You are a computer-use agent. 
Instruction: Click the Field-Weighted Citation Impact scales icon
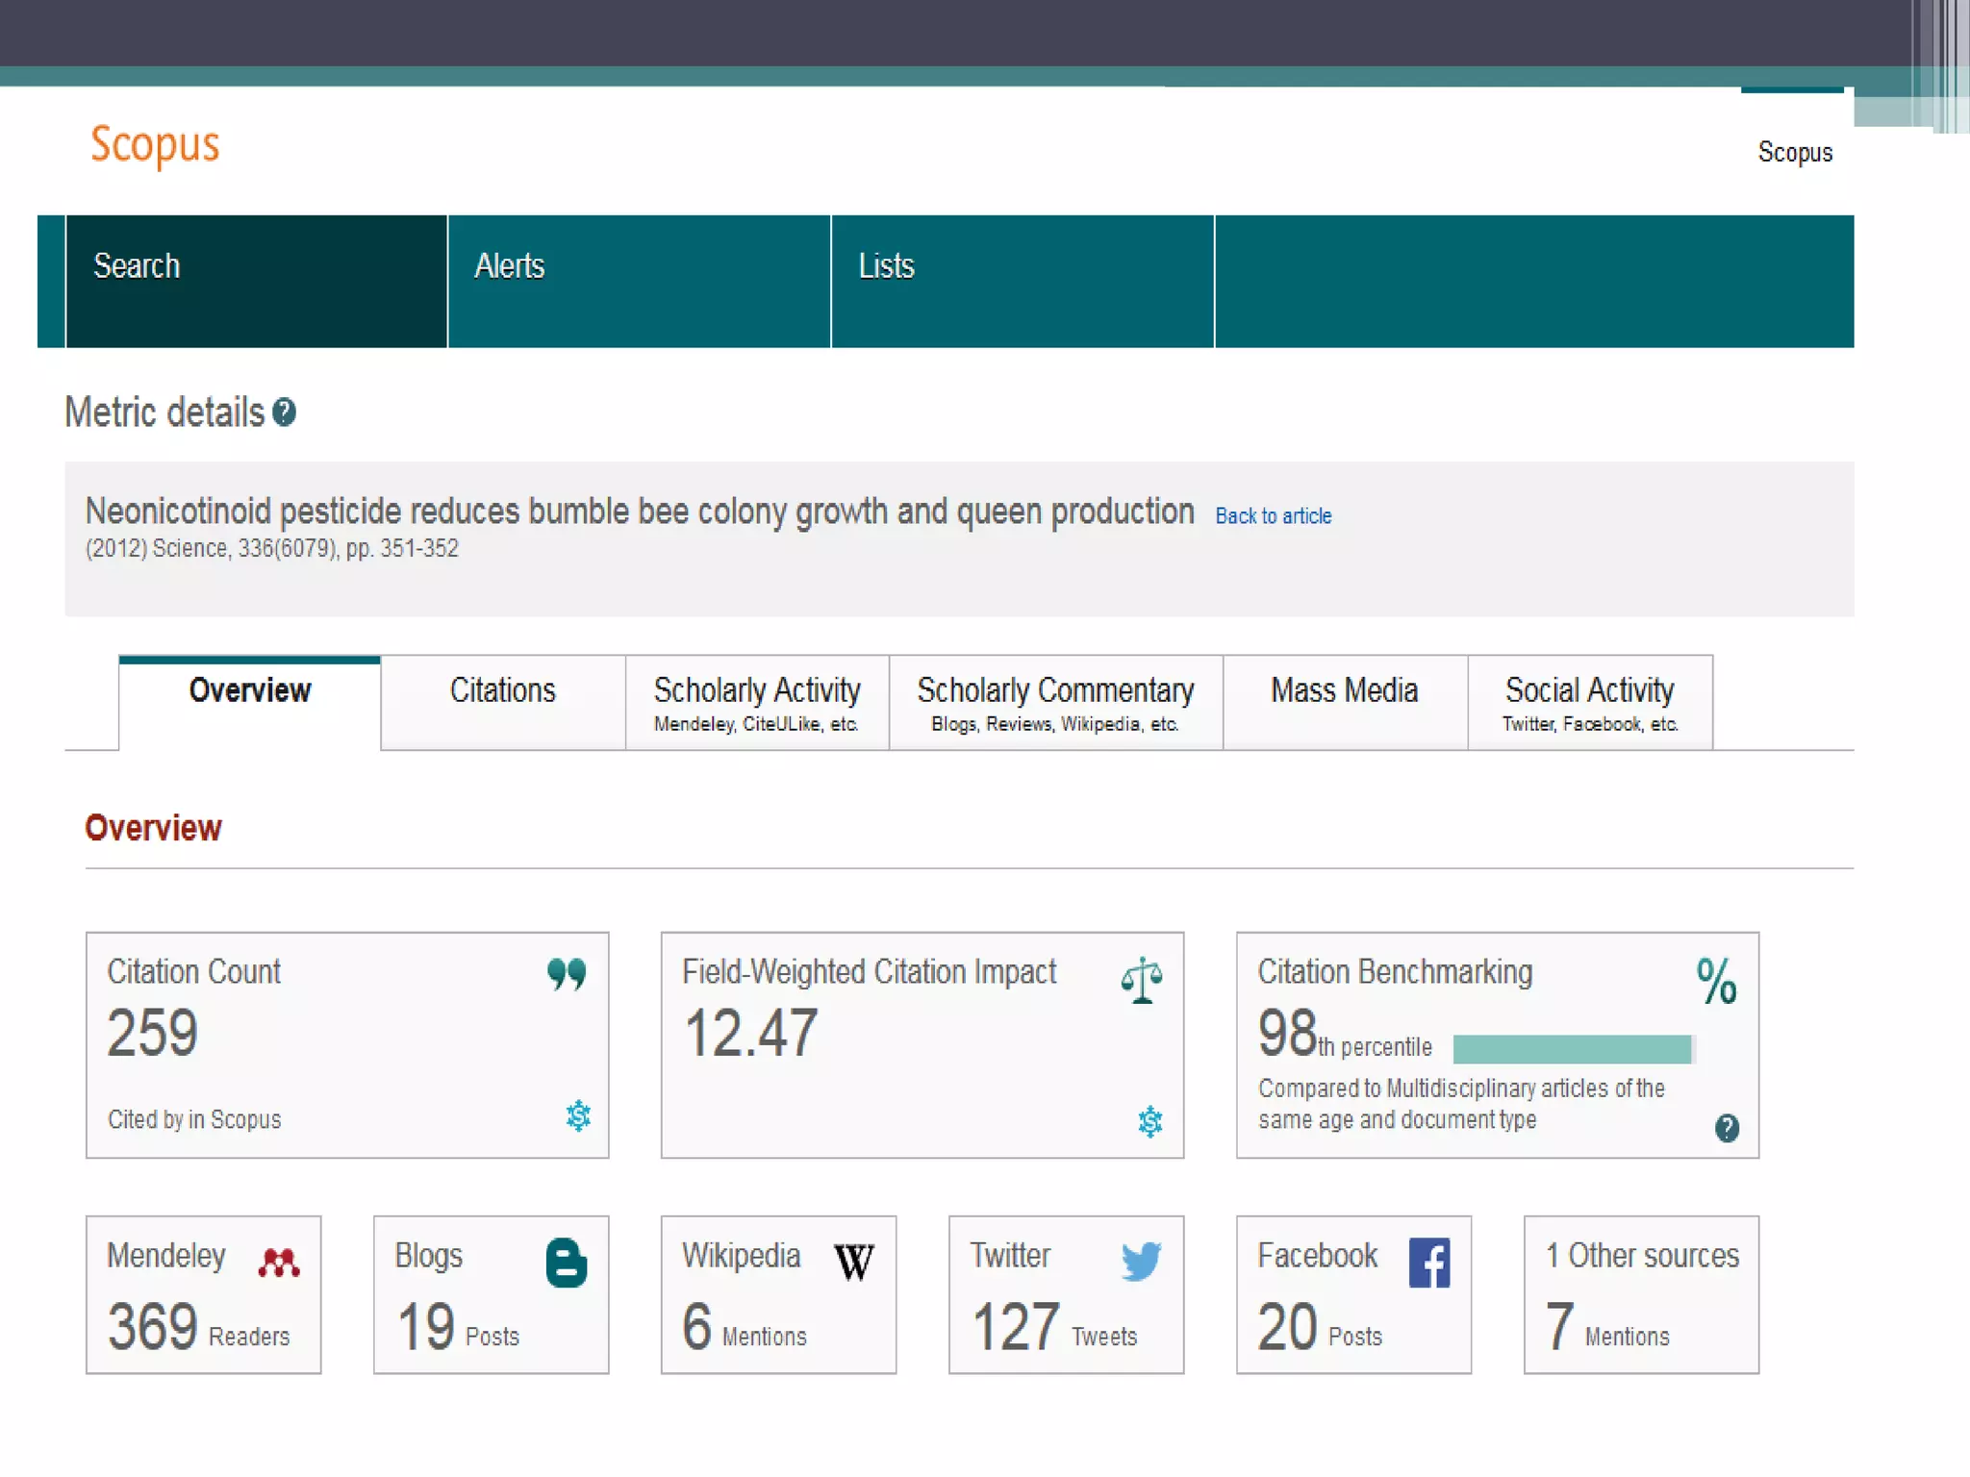[x=1142, y=980]
